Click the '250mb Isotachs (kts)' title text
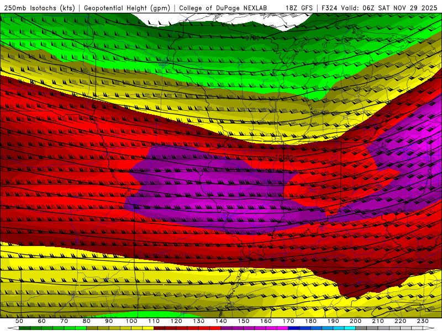 (39, 8)
